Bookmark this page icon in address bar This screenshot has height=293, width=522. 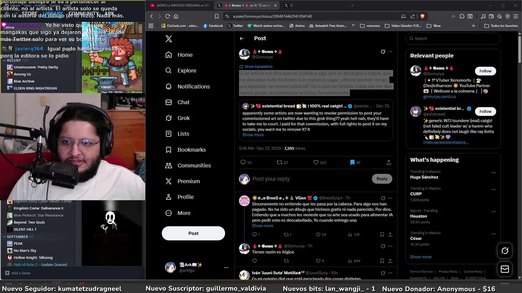[217, 16]
